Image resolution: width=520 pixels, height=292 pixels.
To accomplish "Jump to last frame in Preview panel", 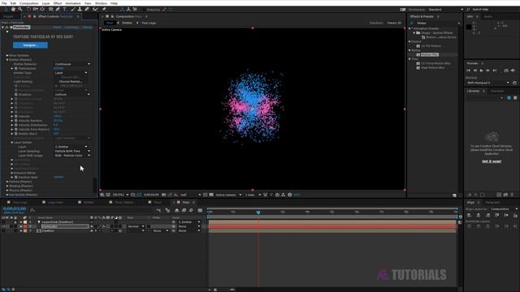I will coord(495,71).
